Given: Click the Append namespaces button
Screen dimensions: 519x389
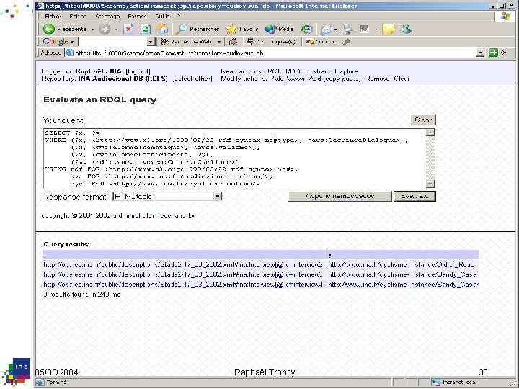Looking at the screenshot, I should (x=340, y=196).
